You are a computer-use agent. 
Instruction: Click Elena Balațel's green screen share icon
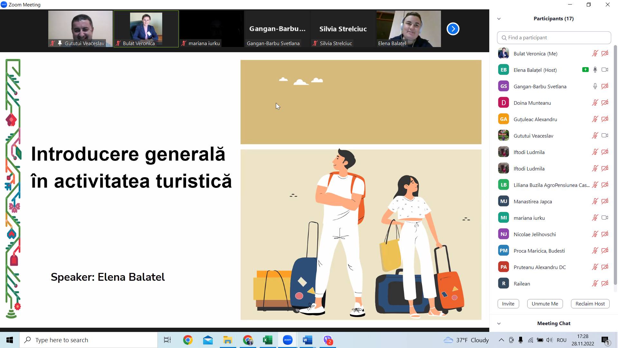[x=585, y=70]
